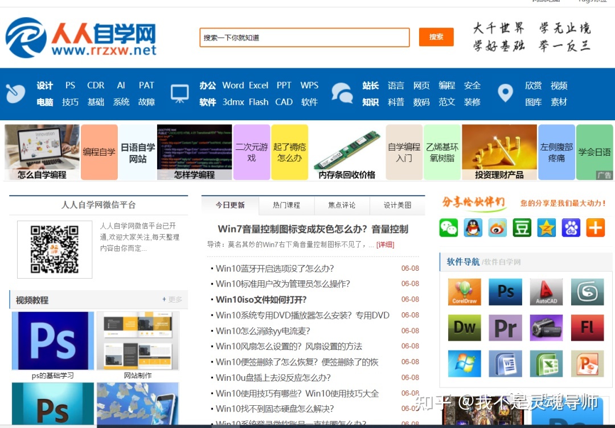Open the Windows logo icon
615x428 pixels.
click(x=465, y=364)
